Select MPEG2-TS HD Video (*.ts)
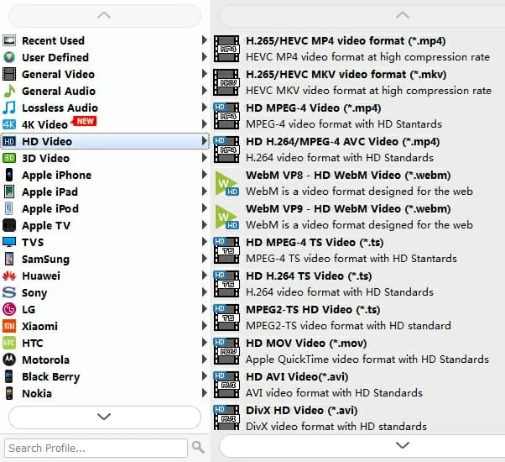 [x=358, y=318]
